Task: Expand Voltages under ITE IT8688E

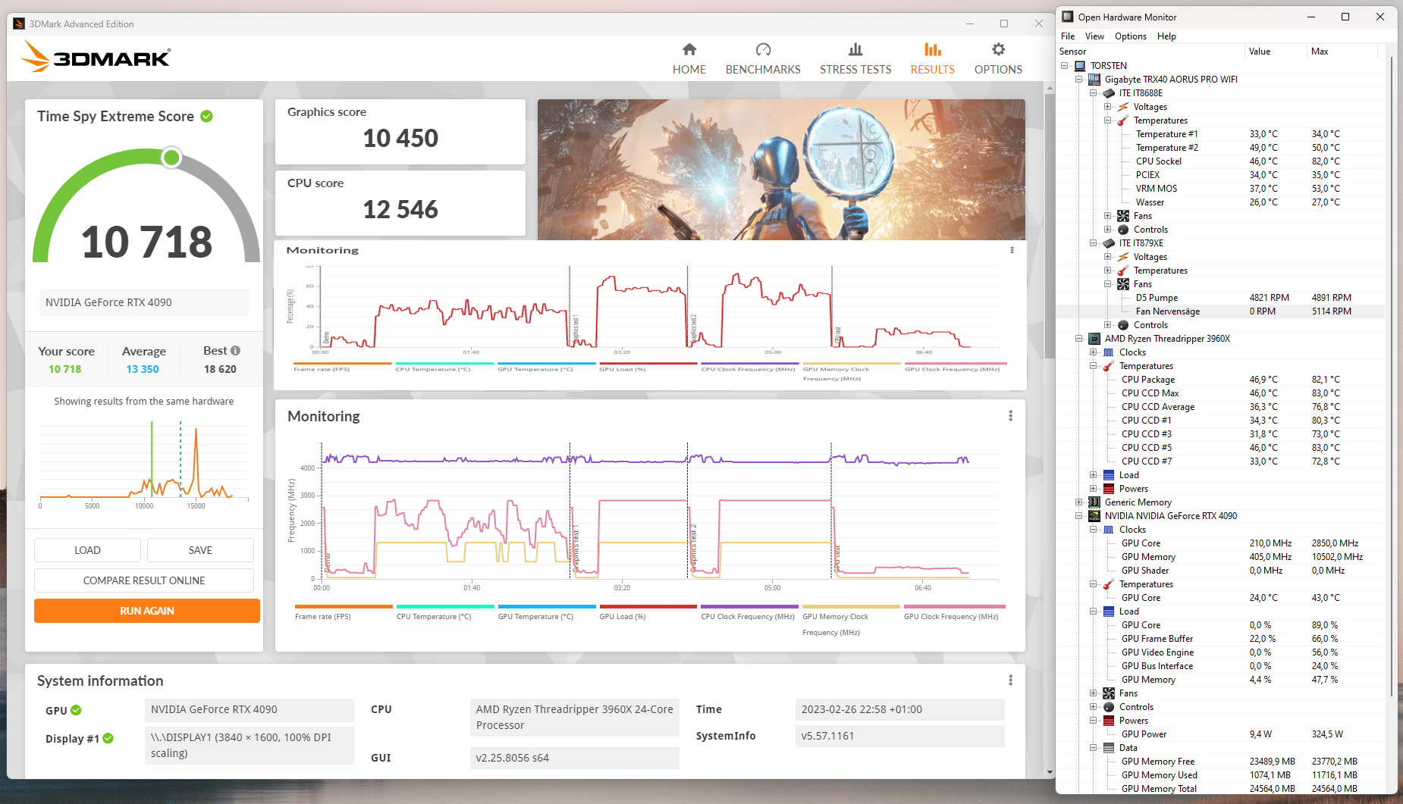Action: point(1108,107)
